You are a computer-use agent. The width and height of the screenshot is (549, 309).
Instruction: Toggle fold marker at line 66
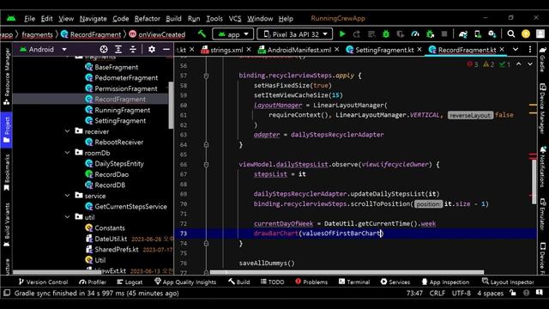(206, 164)
